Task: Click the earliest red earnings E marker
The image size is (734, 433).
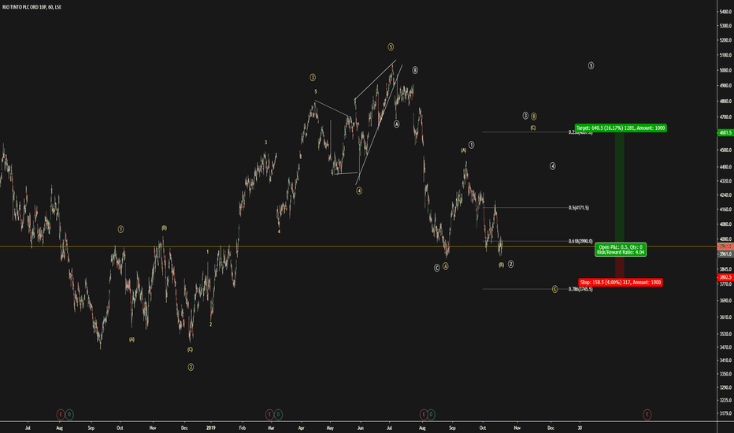Action: point(61,414)
